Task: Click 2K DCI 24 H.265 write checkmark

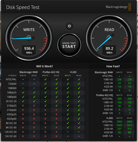Action: (68, 101)
